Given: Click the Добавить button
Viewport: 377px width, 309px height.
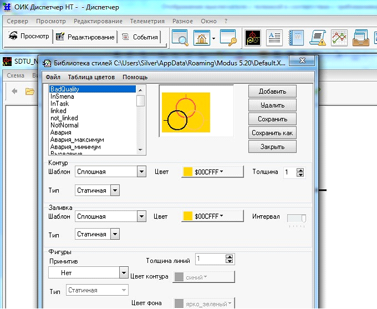Looking at the screenshot, I should pyautogui.click(x=272, y=91).
